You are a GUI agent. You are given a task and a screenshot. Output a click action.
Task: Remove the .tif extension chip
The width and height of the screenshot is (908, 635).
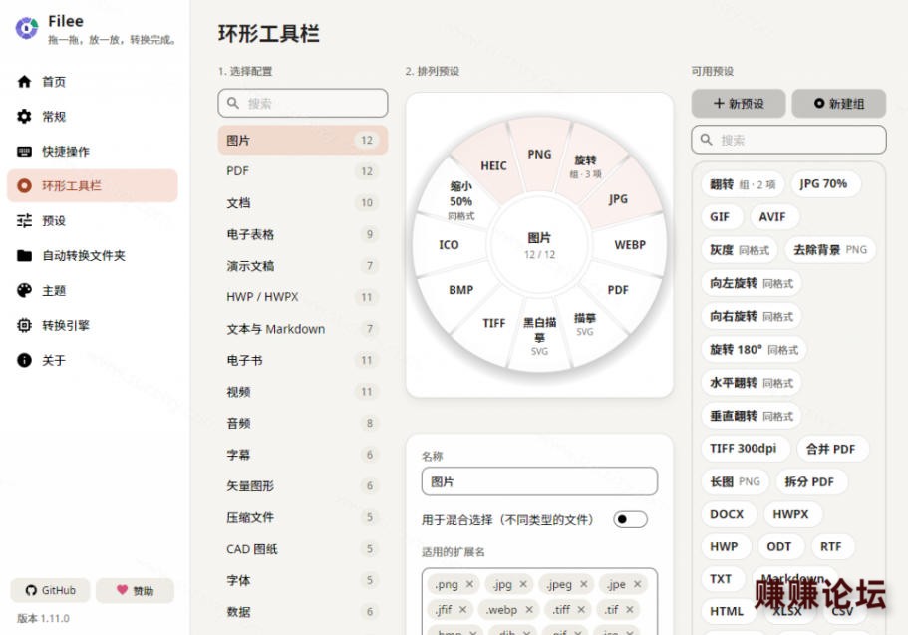pyautogui.click(x=630, y=609)
